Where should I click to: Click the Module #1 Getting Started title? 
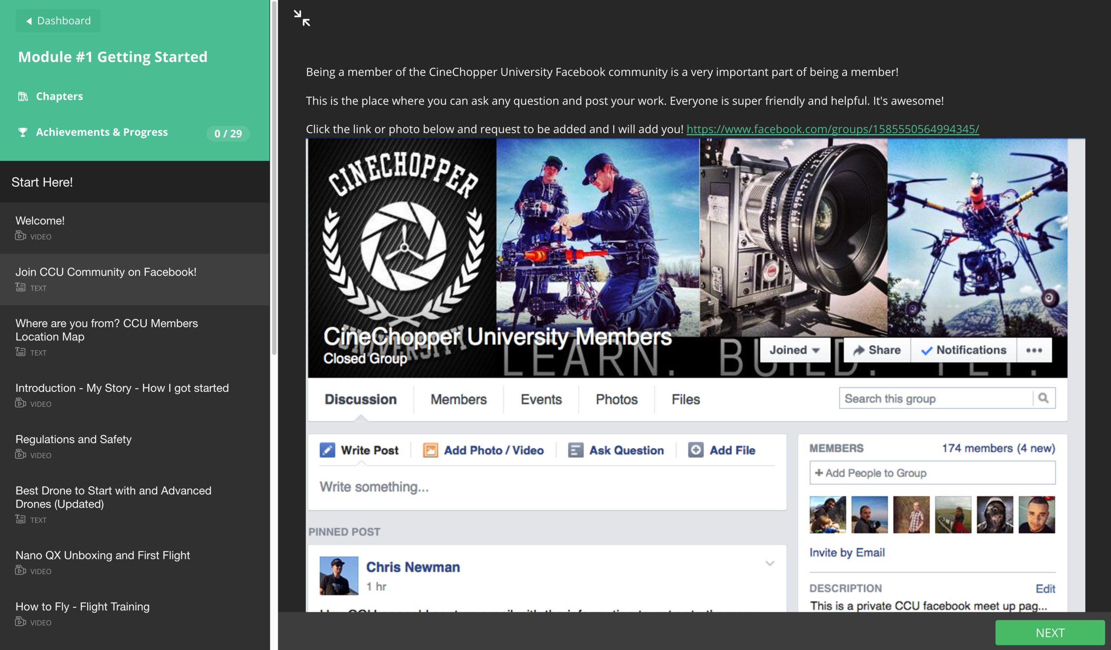click(113, 56)
